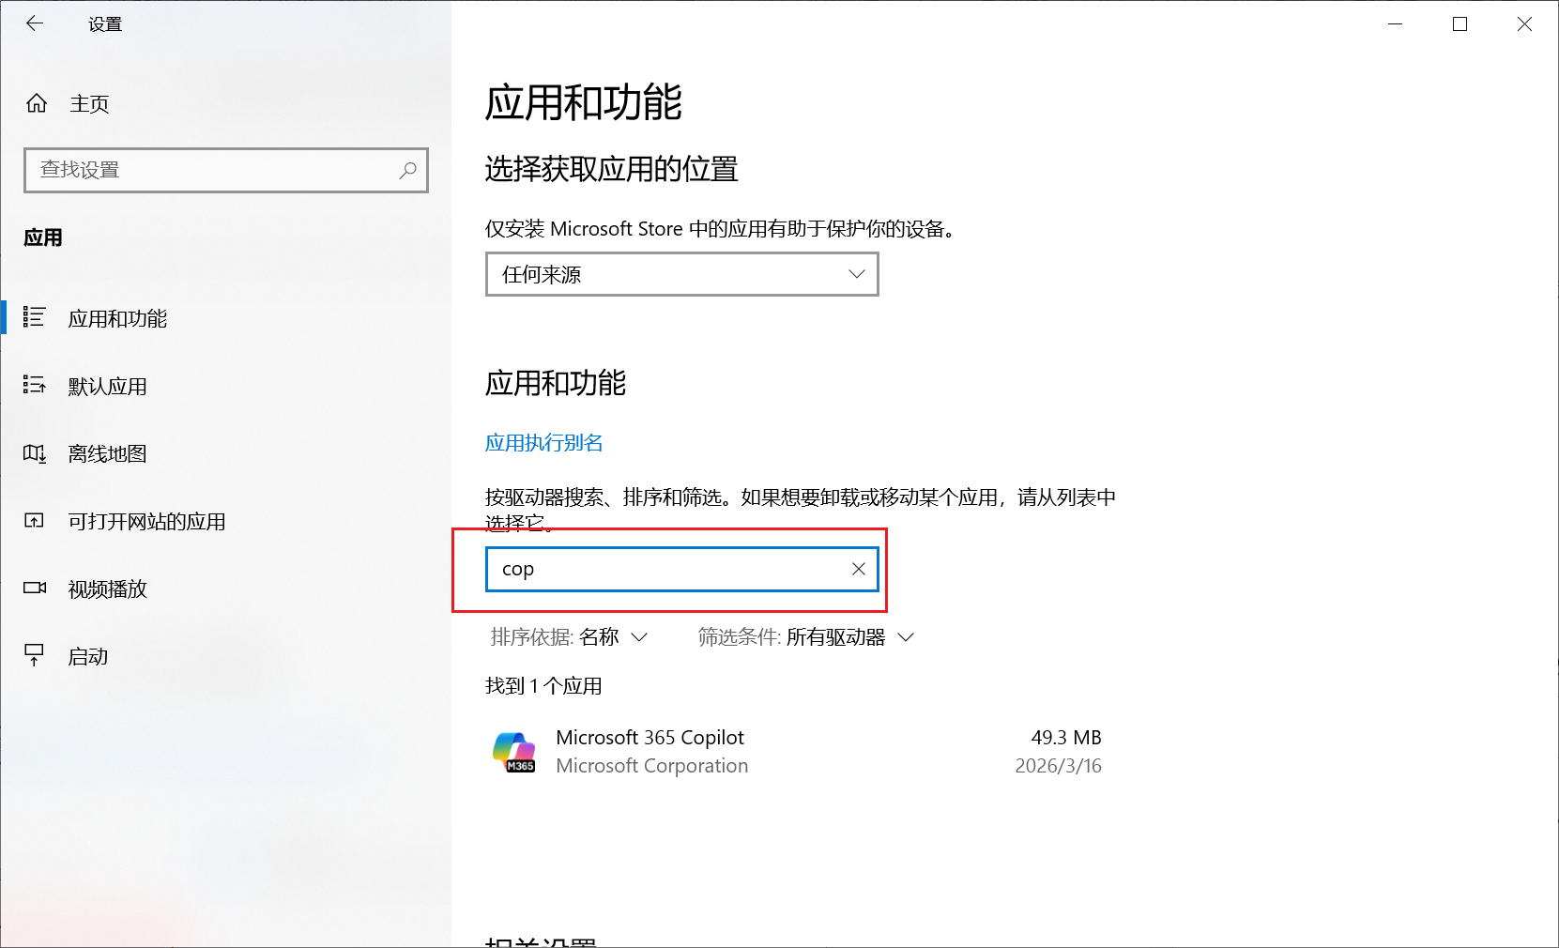
Task: Click the 主页 home icon
Action: pos(38,103)
